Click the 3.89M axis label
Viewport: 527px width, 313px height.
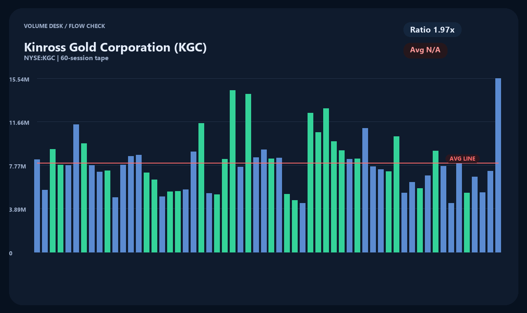tap(18, 210)
